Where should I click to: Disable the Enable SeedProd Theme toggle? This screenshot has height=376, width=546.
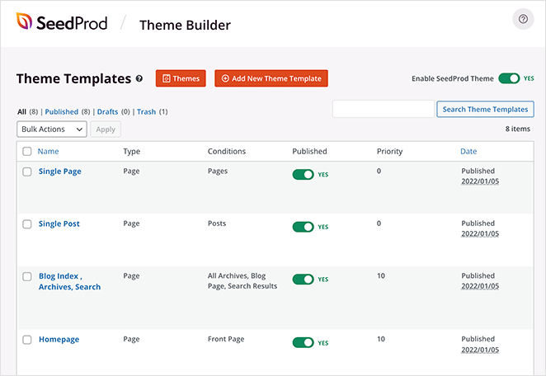click(509, 78)
